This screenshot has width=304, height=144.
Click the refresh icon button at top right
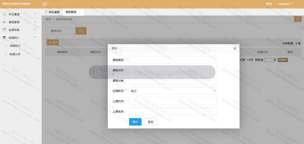pos(297,19)
